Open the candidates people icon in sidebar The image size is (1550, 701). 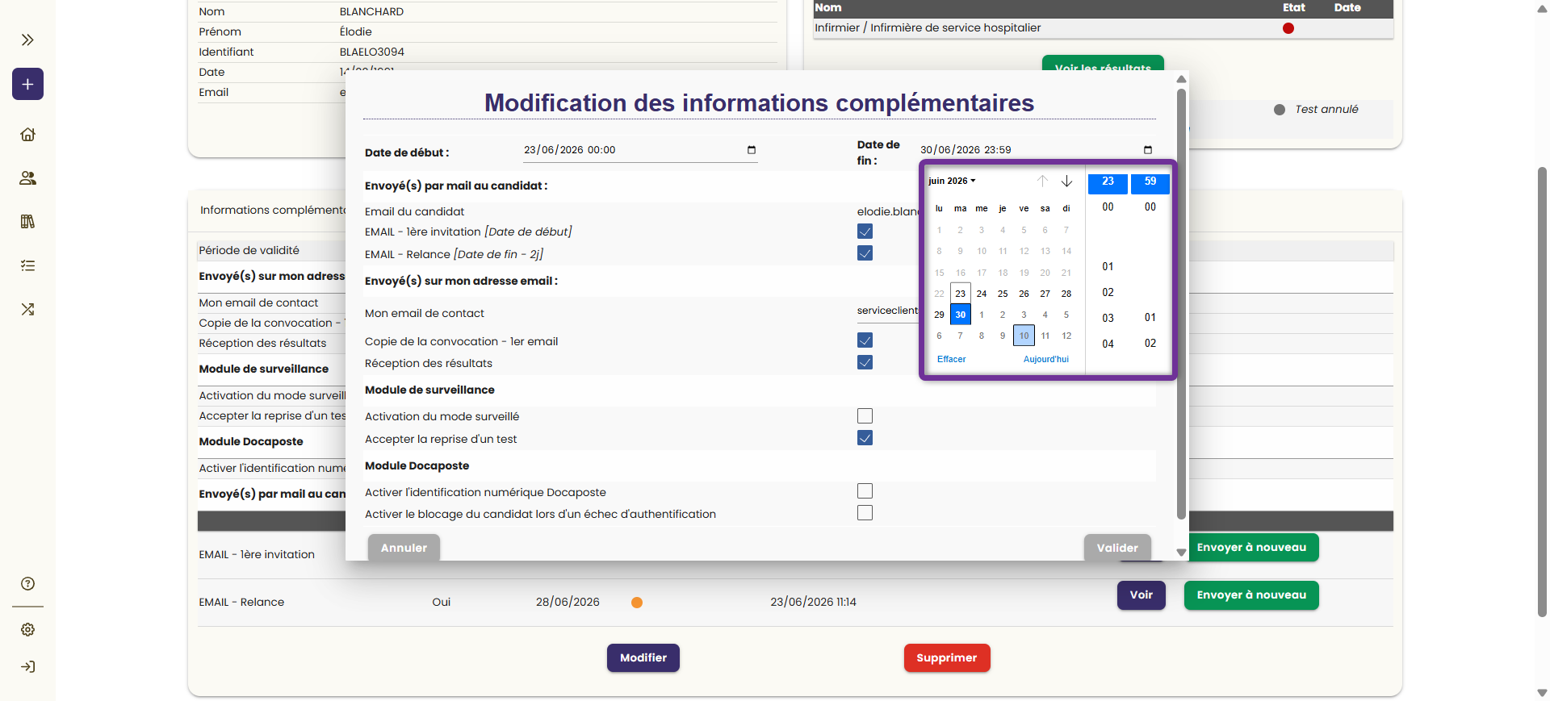(27, 178)
